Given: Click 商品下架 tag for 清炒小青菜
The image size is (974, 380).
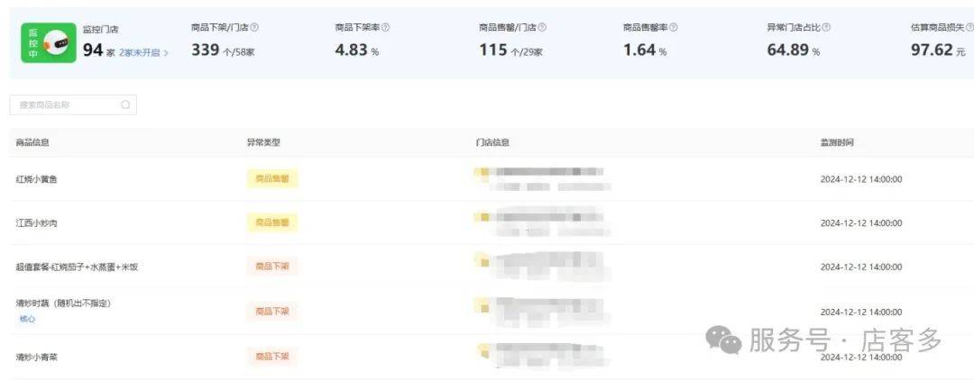Looking at the screenshot, I should click(272, 357).
